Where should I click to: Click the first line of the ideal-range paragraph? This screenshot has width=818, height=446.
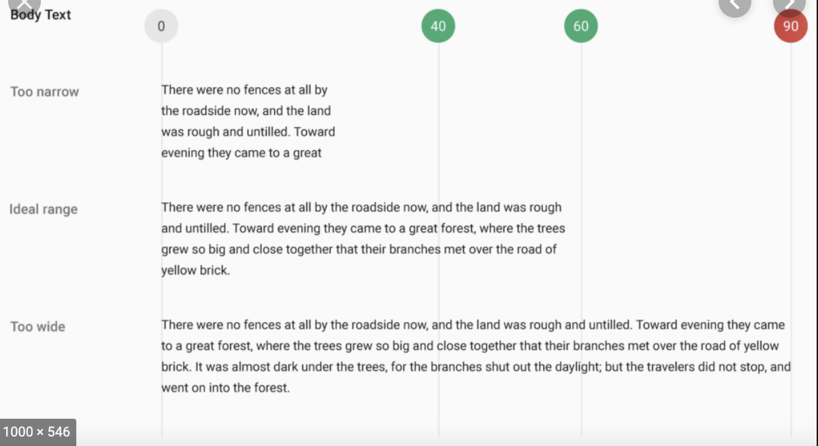click(x=361, y=207)
